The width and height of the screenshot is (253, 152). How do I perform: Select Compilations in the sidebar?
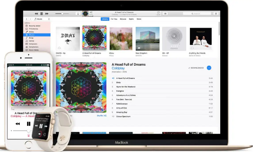pos(37,47)
